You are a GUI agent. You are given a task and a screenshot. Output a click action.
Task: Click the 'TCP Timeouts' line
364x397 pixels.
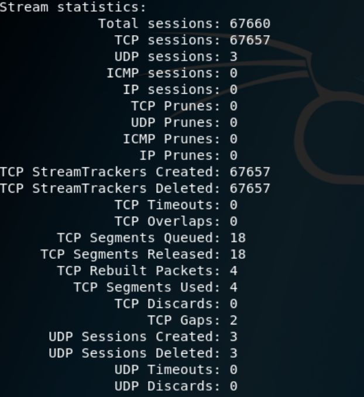[x=176, y=205]
